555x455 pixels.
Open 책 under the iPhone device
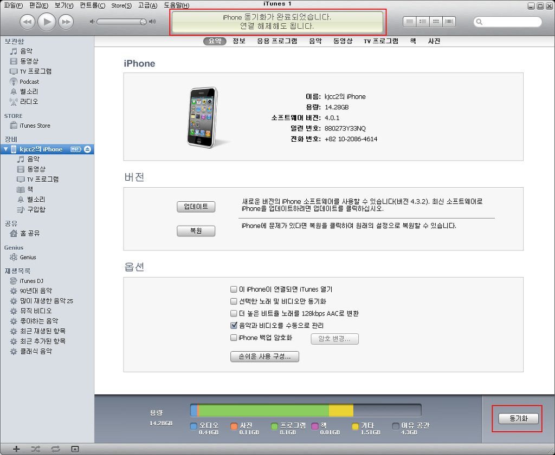tap(30, 189)
